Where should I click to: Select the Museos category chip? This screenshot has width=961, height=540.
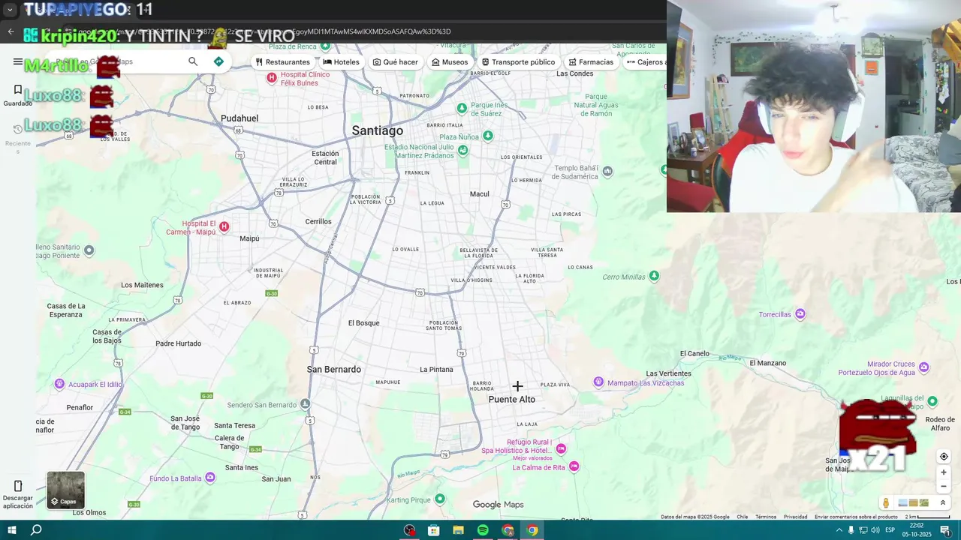[x=450, y=62]
